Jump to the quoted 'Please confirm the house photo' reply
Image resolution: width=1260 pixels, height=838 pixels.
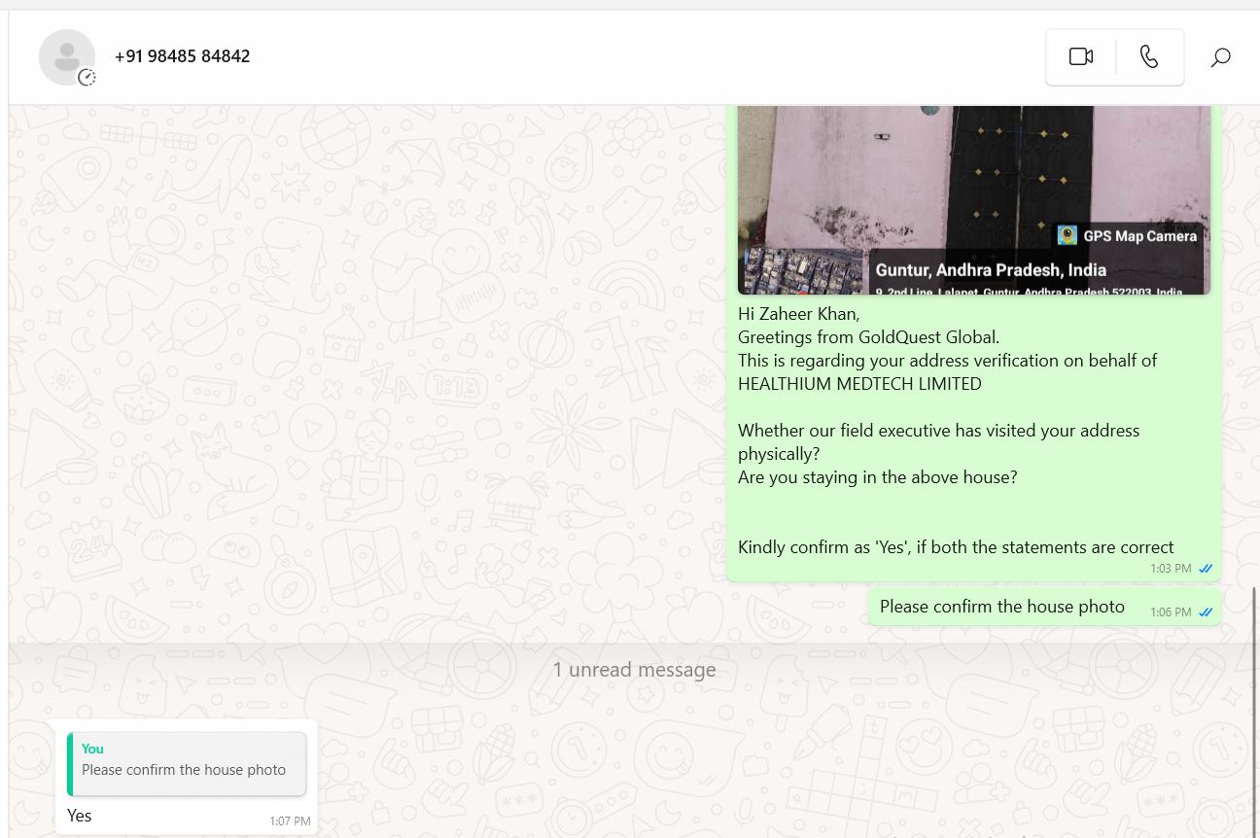click(187, 764)
